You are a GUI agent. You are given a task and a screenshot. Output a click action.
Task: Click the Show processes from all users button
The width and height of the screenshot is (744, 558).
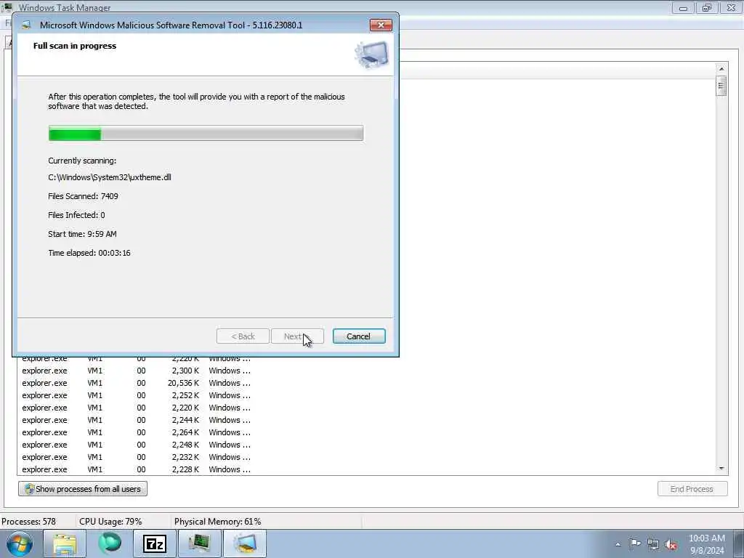83,489
